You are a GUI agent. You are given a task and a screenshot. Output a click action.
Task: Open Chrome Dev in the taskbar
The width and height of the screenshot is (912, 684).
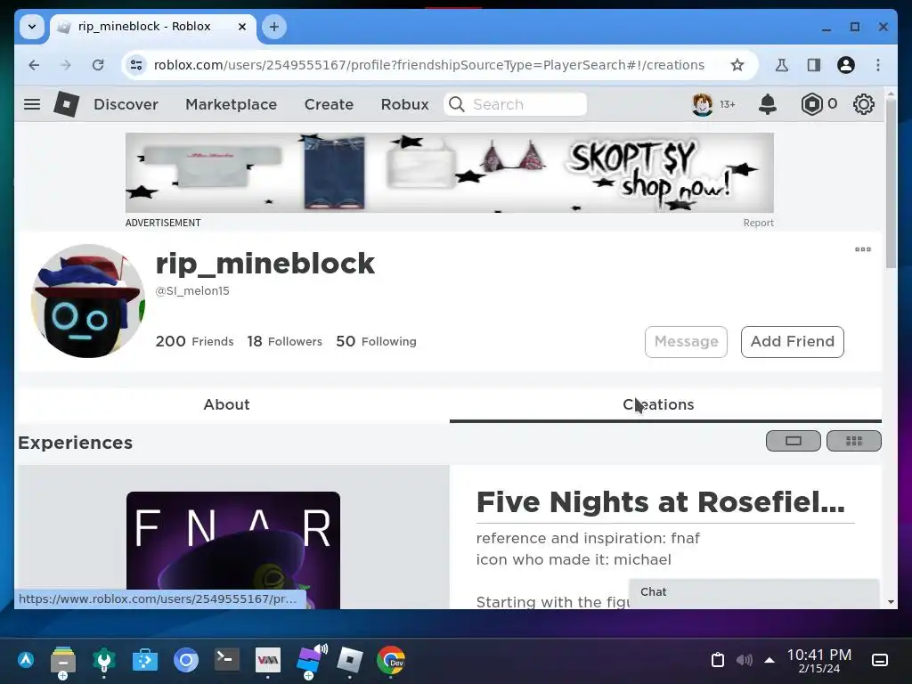(391, 660)
